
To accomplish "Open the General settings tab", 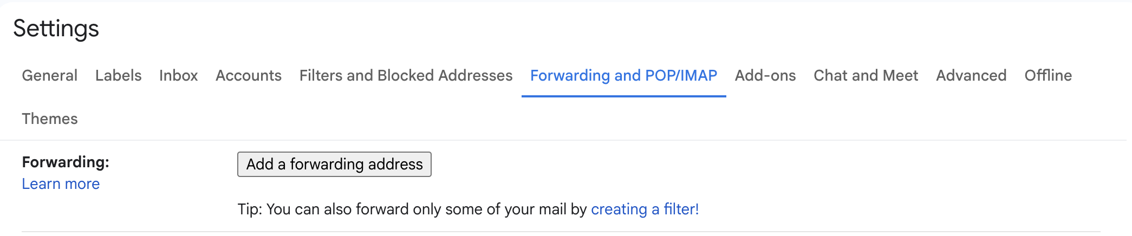I will pyautogui.click(x=50, y=75).
